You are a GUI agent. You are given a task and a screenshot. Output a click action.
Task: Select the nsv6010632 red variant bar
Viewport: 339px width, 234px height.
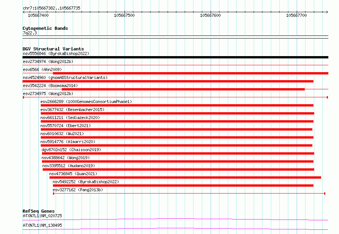177,137
